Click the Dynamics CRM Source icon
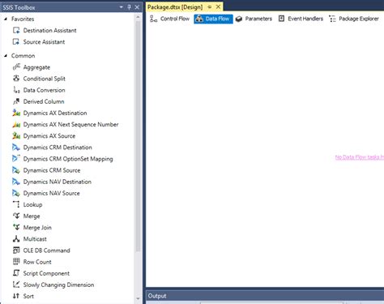 (16, 170)
